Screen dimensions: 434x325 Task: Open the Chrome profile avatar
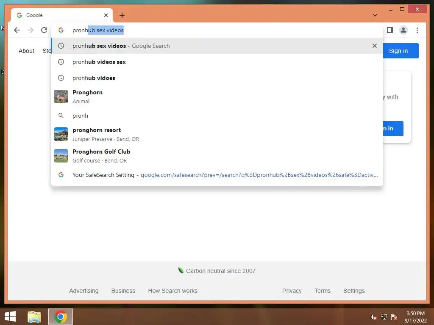tap(403, 30)
